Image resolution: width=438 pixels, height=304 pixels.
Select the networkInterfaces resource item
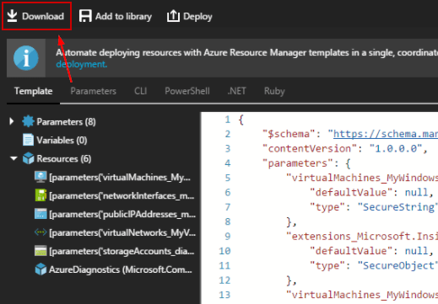[x=114, y=195]
